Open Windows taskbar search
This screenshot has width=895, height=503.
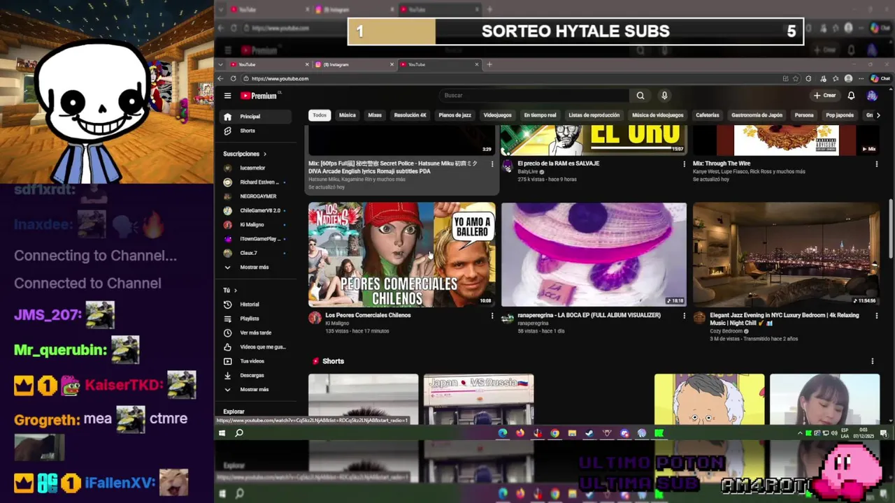(x=239, y=433)
